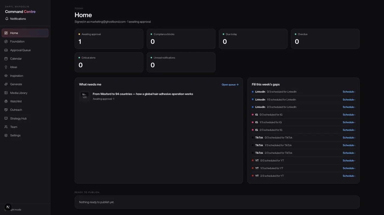The height and width of the screenshot is (215, 384).
Task: Open the Compliance blocks stat card
Action: pos(181,39)
